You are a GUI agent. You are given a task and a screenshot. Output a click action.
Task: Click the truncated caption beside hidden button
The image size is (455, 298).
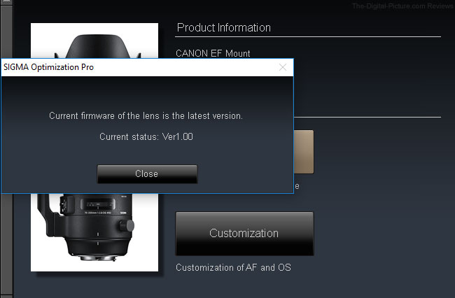tap(297, 186)
